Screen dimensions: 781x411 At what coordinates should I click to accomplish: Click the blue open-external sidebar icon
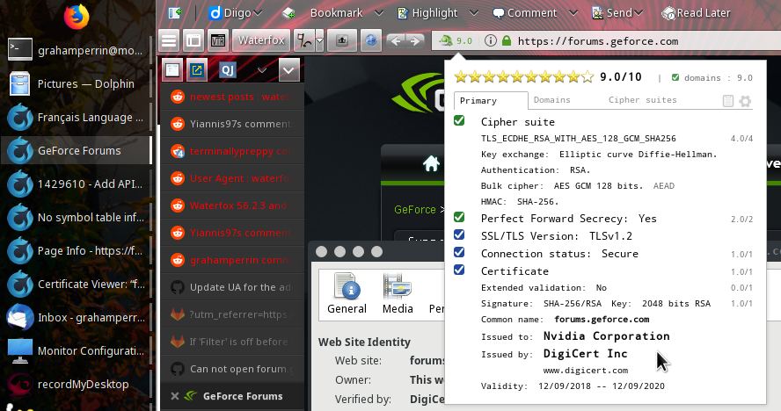197,70
